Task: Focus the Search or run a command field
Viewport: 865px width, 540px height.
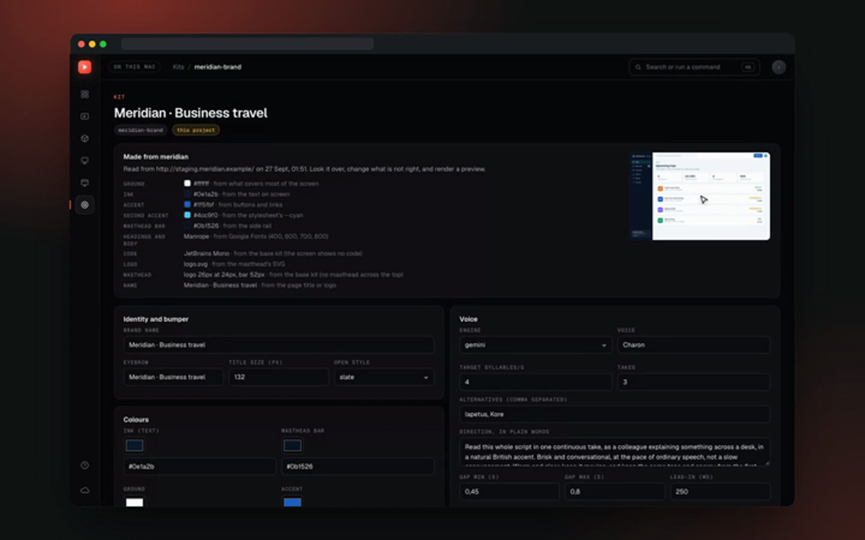Action: click(x=694, y=67)
